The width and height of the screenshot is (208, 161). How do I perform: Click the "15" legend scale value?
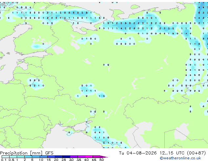[49, 160]
